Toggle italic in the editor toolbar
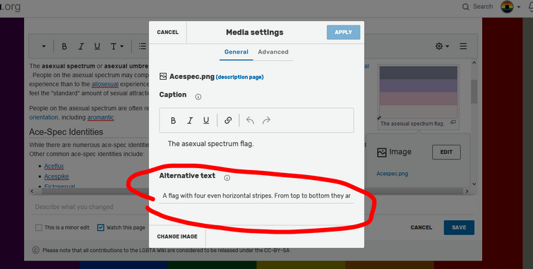This screenshot has height=269, width=533. [81, 47]
